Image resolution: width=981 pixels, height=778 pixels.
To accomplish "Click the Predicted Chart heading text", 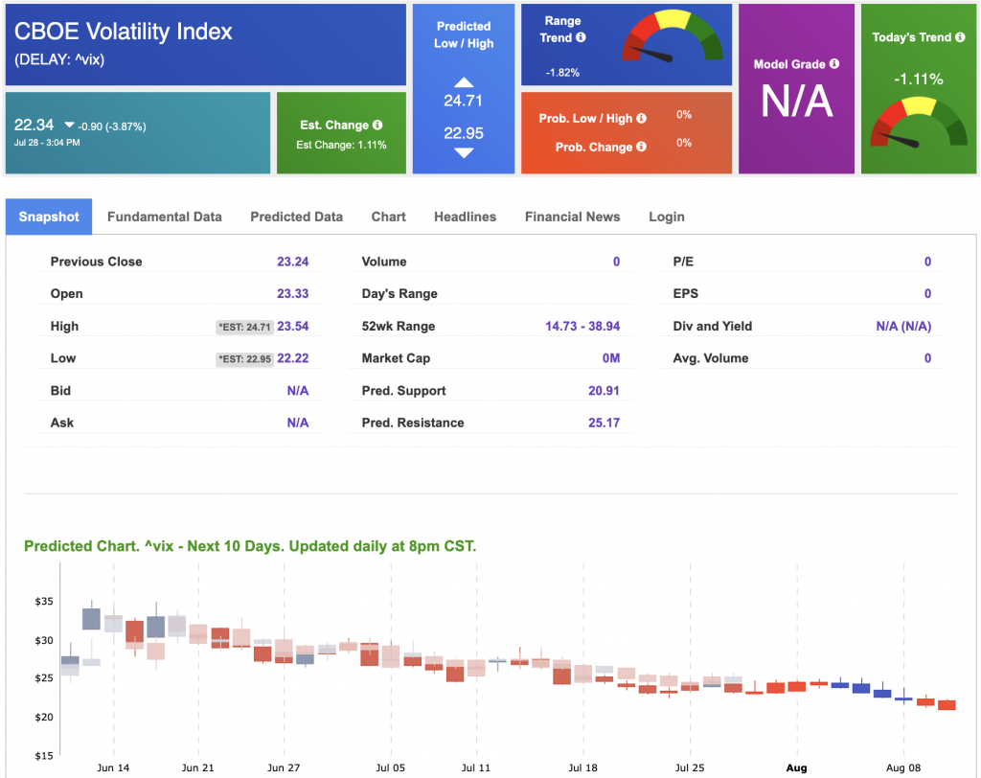I will click(250, 546).
